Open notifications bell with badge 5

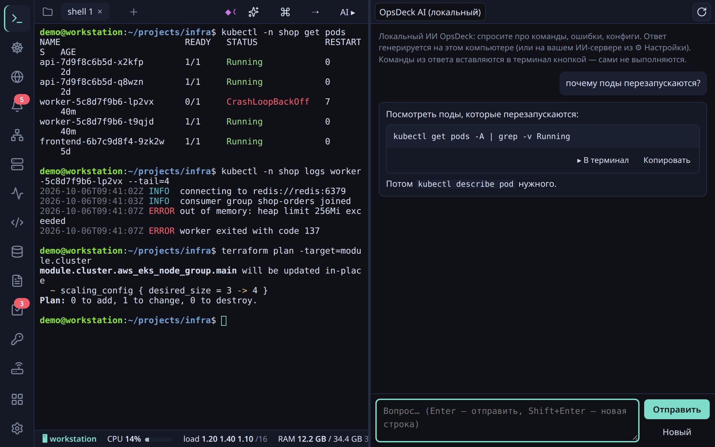(x=17, y=106)
